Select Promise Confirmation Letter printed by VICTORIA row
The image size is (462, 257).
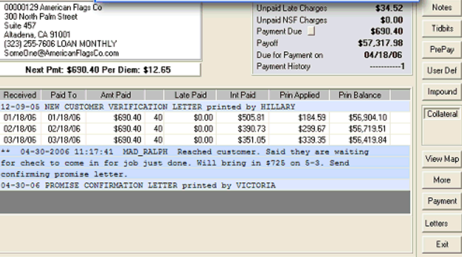(x=205, y=185)
